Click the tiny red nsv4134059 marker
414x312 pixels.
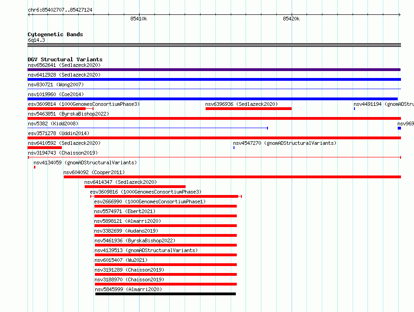(34, 167)
